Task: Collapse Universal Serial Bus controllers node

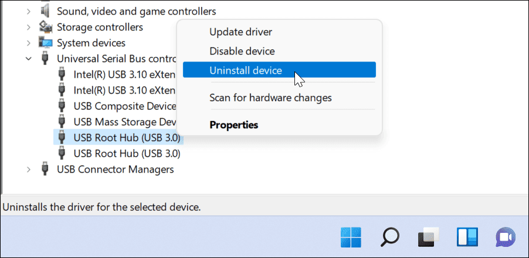Action: (x=29, y=59)
